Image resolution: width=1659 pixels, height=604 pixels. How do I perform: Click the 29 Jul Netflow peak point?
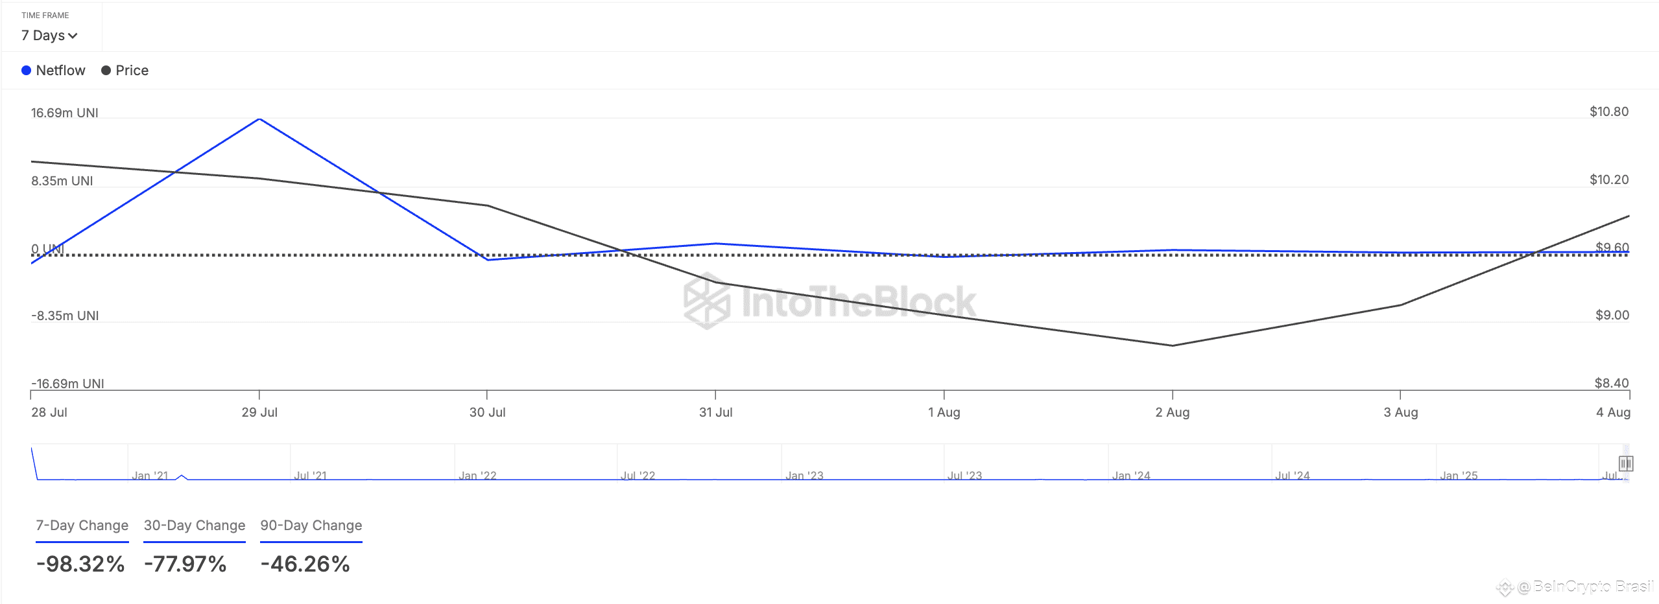pyautogui.click(x=259, y=119)
